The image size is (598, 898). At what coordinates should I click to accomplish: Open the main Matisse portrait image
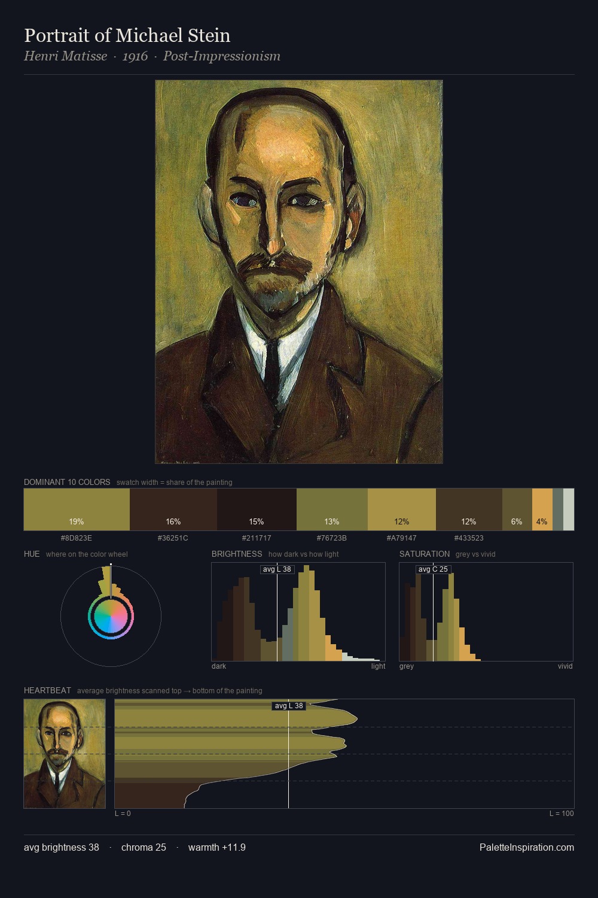[299, 272]
